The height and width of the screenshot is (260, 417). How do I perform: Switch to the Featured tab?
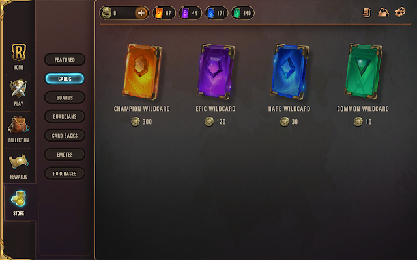point(65,60)
